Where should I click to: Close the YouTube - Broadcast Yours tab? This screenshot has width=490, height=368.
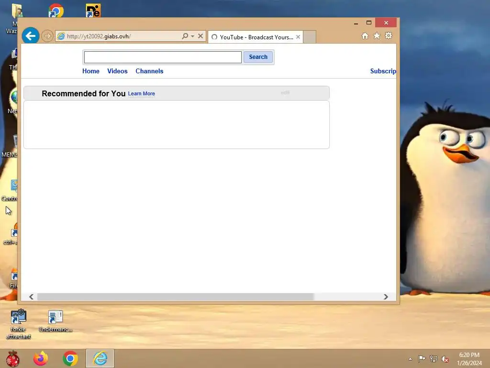pyautogui.click(x=298, y=37)
